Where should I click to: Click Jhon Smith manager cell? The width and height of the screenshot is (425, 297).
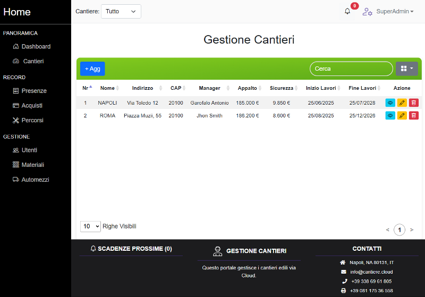pyautogui.click(x=209, y=116)
